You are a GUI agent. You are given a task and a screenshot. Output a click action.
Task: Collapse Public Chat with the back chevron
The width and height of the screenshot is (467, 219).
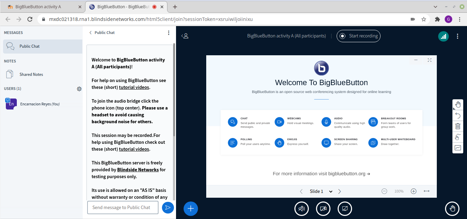[x=91, y=33]
